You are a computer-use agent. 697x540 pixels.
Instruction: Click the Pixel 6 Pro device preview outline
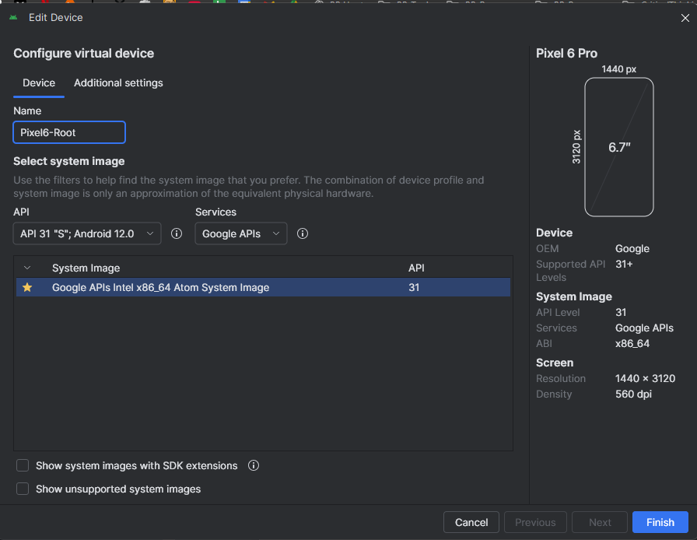(618, 146)
